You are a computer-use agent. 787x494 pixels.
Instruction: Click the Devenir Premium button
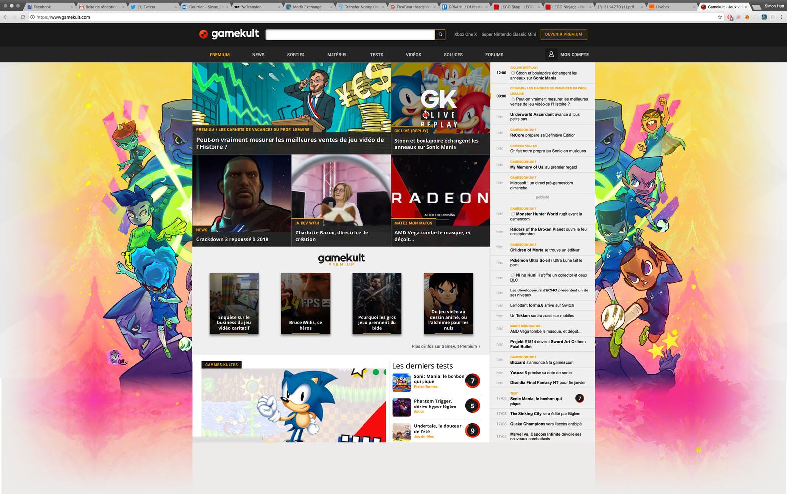coord(564,34)
